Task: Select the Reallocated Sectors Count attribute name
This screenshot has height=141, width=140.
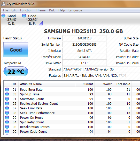Action: [39, 104]
